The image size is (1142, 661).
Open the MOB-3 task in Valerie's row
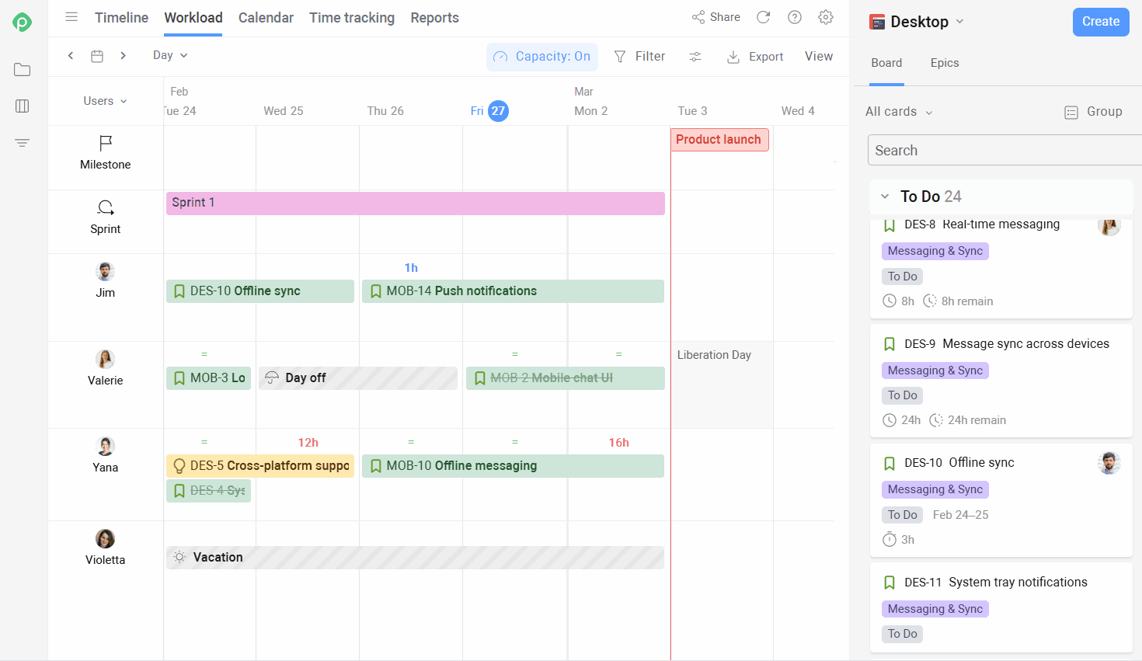209,378
